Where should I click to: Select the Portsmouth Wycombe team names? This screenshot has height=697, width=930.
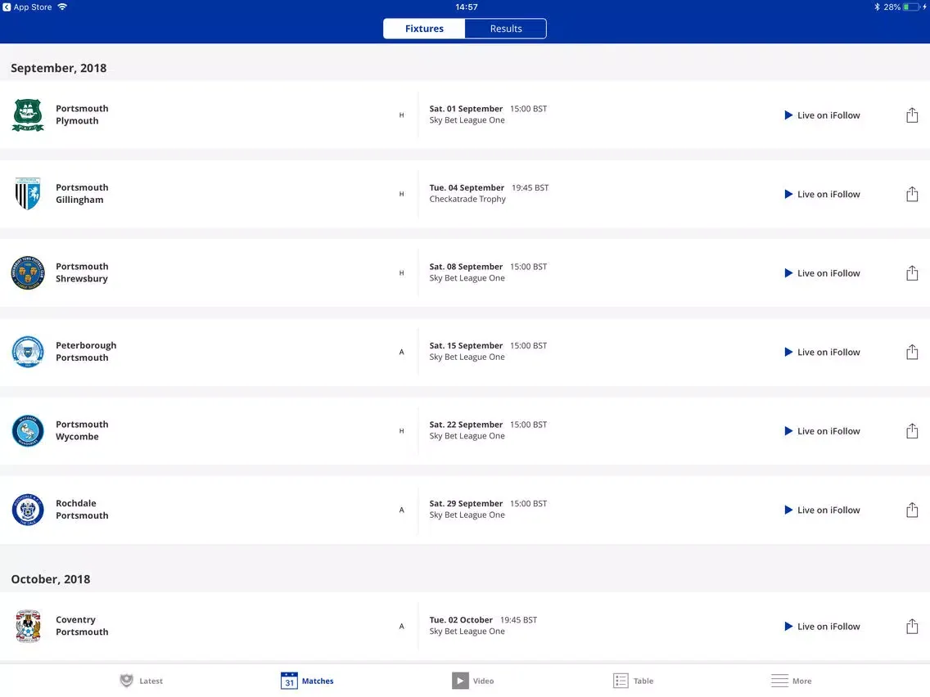click(82, 429)
